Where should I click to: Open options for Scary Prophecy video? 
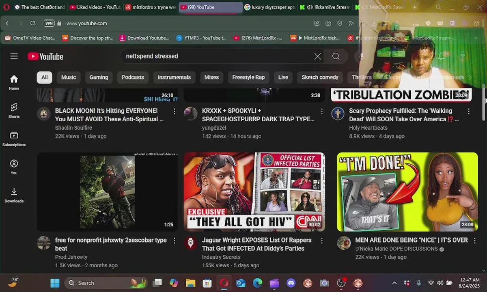click(468, 111)
